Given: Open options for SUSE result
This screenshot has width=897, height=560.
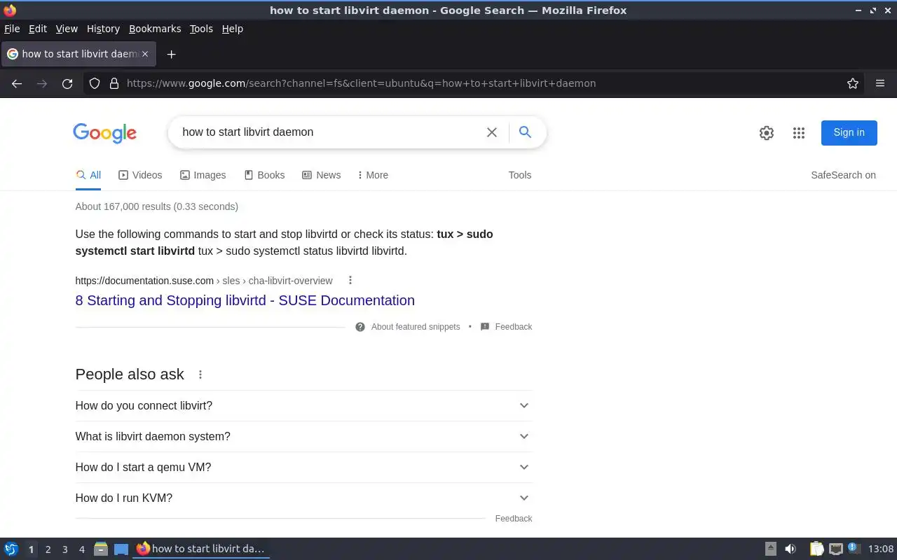Looking at the screenshot, I should (x=350, y=281).
